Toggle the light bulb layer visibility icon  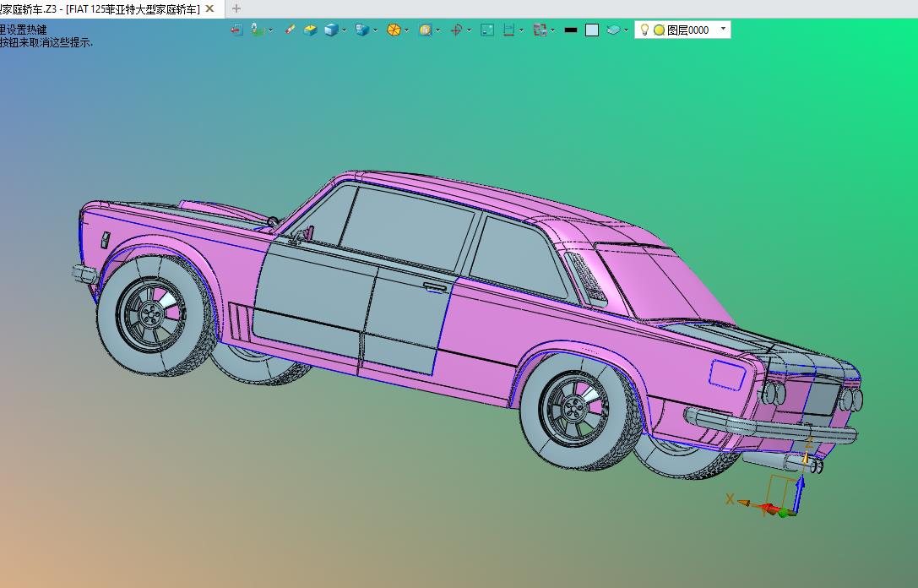644,30
